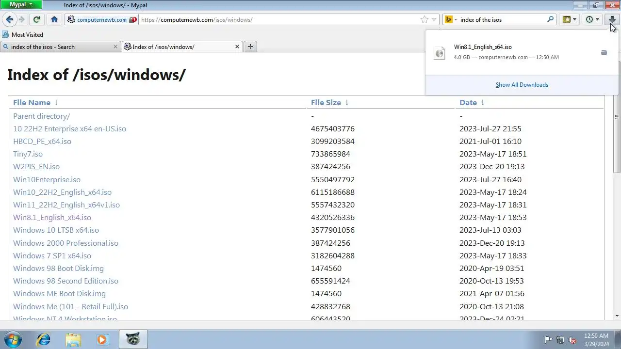The height and width of the screenshot is (349, 621).
Task: Select date 2020-Apr-19 03:51 text
Action: (x=492, y=269)
